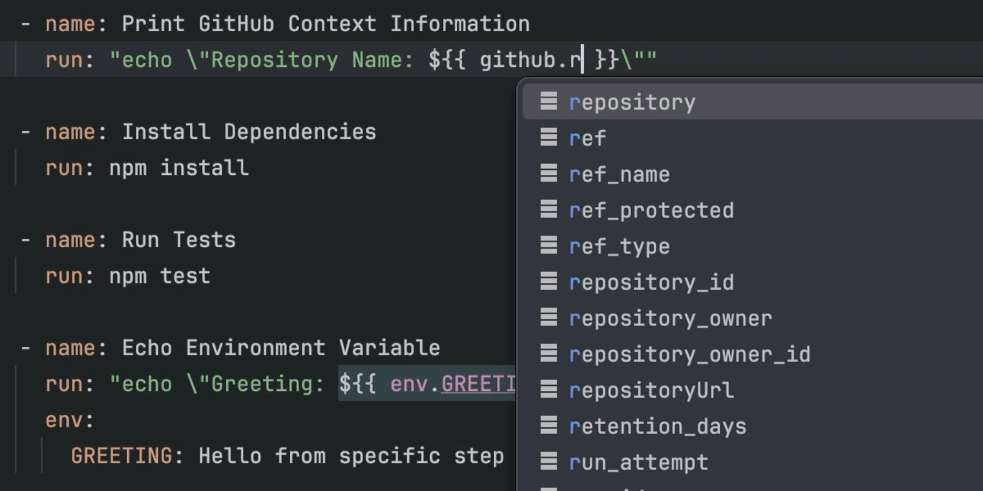Click the 'run' key before npm test

click(63, 276)
